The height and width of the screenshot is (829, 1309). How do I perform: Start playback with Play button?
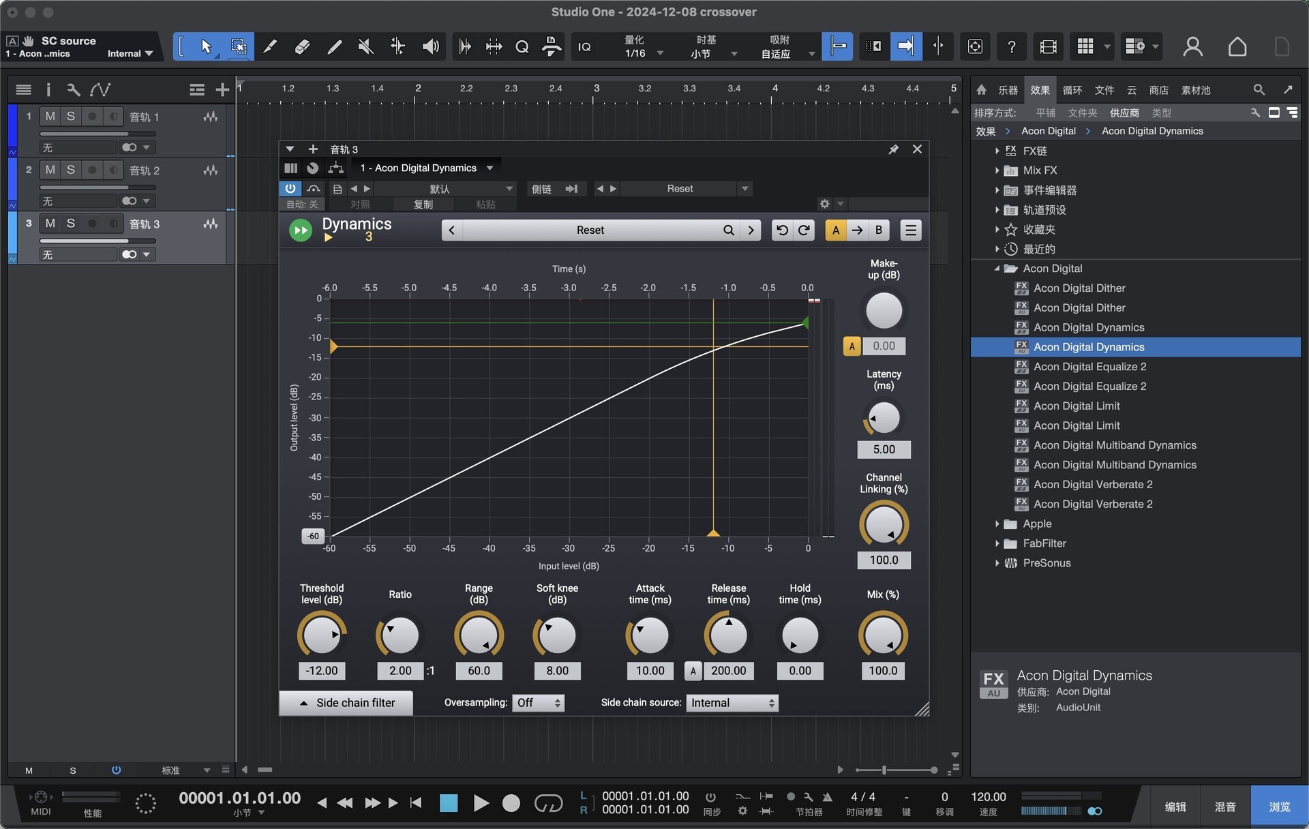coord(481,803)
